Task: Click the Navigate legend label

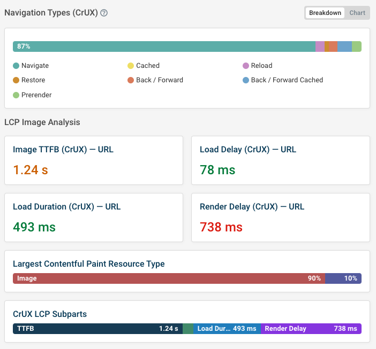Action: pos(35,66)
